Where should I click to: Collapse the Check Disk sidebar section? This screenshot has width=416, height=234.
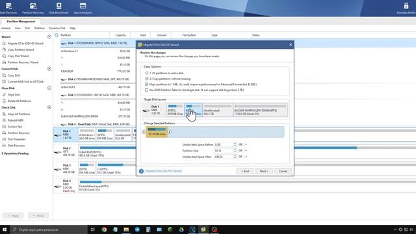(49, 107)
